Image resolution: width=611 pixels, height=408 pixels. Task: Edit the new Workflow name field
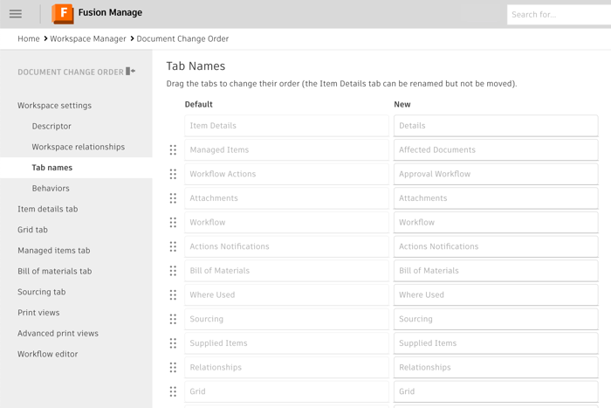click(x=496, y=222)
